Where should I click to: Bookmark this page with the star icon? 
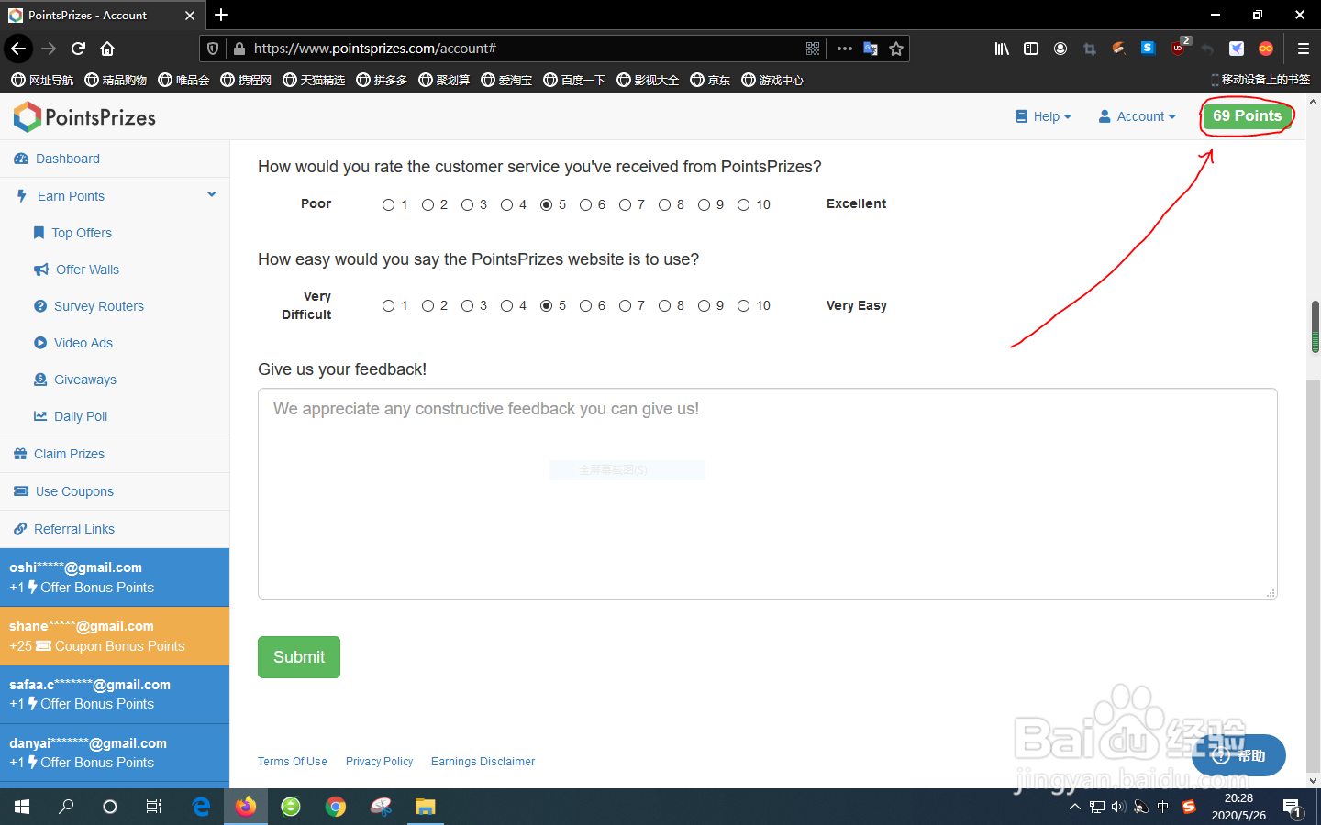896,49
